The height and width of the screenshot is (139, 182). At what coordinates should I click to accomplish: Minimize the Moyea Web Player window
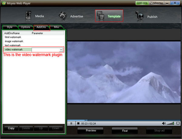click(167, 3)
